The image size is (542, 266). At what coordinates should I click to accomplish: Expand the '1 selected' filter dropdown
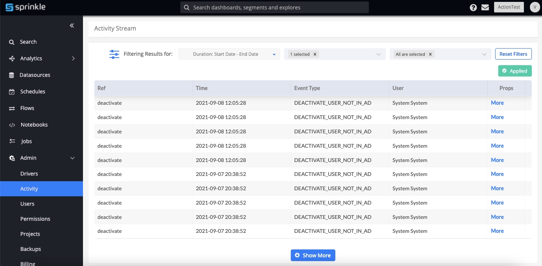[379, 55]
